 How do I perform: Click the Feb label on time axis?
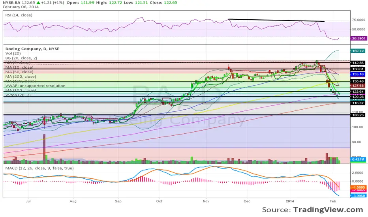[332, 201]
